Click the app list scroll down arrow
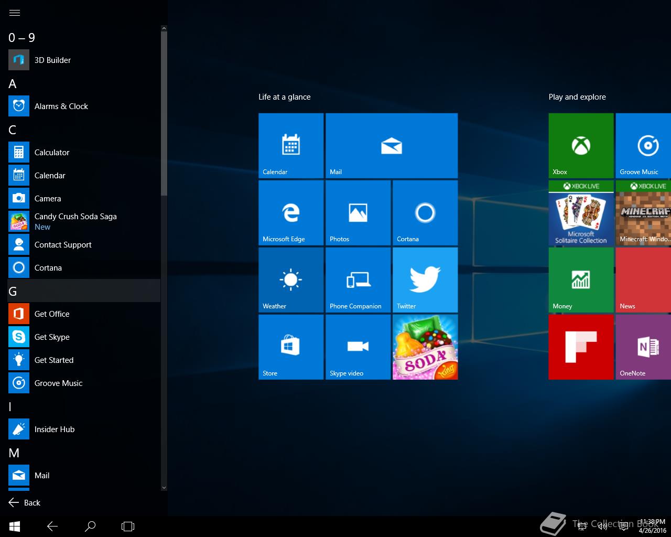The image size is (671, 537). tap(164, 488)
